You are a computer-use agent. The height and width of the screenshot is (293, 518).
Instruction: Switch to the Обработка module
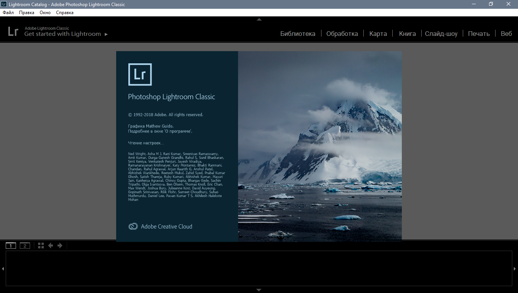(342, 34)
